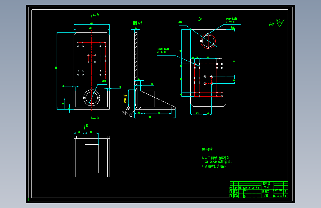Click the 6.3 surface roughness symbol
The image size is (321, 208).
coord(281,23)
